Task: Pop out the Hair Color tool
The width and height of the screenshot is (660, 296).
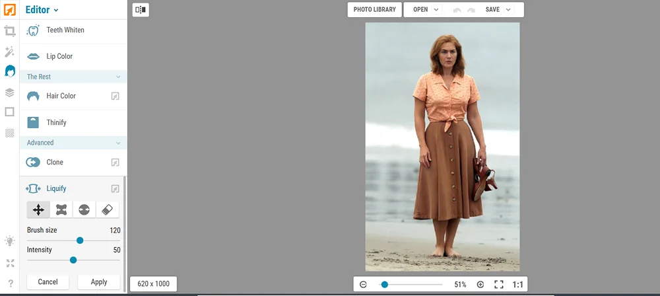Action: point(115,96)
